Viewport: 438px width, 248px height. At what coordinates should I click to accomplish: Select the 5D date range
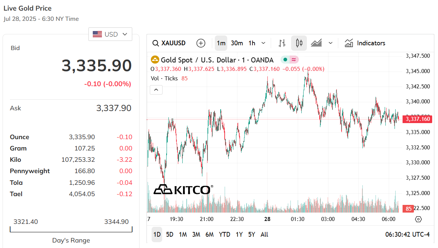pos(170,234)
